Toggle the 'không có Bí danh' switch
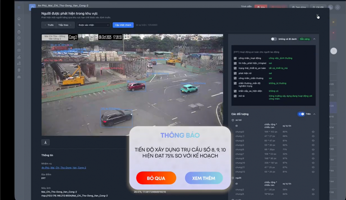Screen dimensions: 346x200 [274, 39]
